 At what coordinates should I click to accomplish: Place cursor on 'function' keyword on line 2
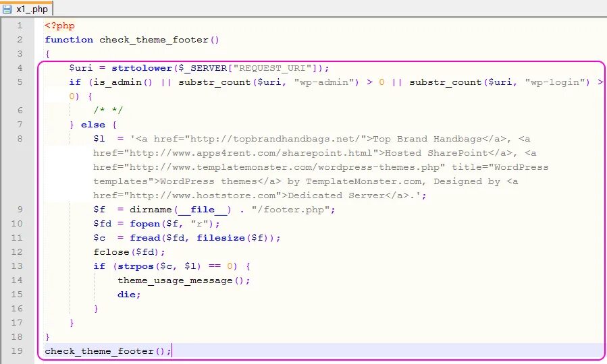(69, 40)
